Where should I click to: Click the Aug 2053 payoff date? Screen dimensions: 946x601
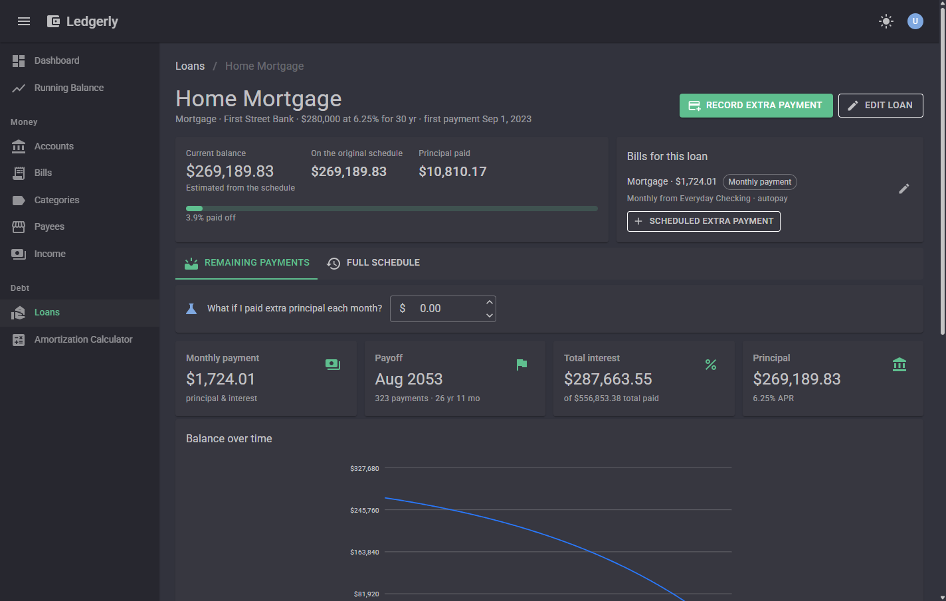click(409, 379)
